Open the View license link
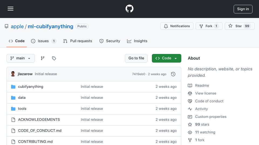 coord(206,93)
